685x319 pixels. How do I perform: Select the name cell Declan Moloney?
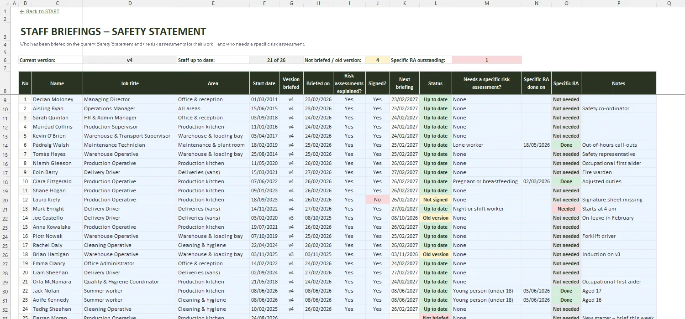click(57, 99)
